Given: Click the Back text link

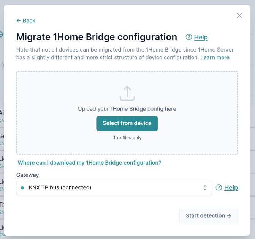Looking at the screenshot, I should pyautogui.click(x=29, y=20).
